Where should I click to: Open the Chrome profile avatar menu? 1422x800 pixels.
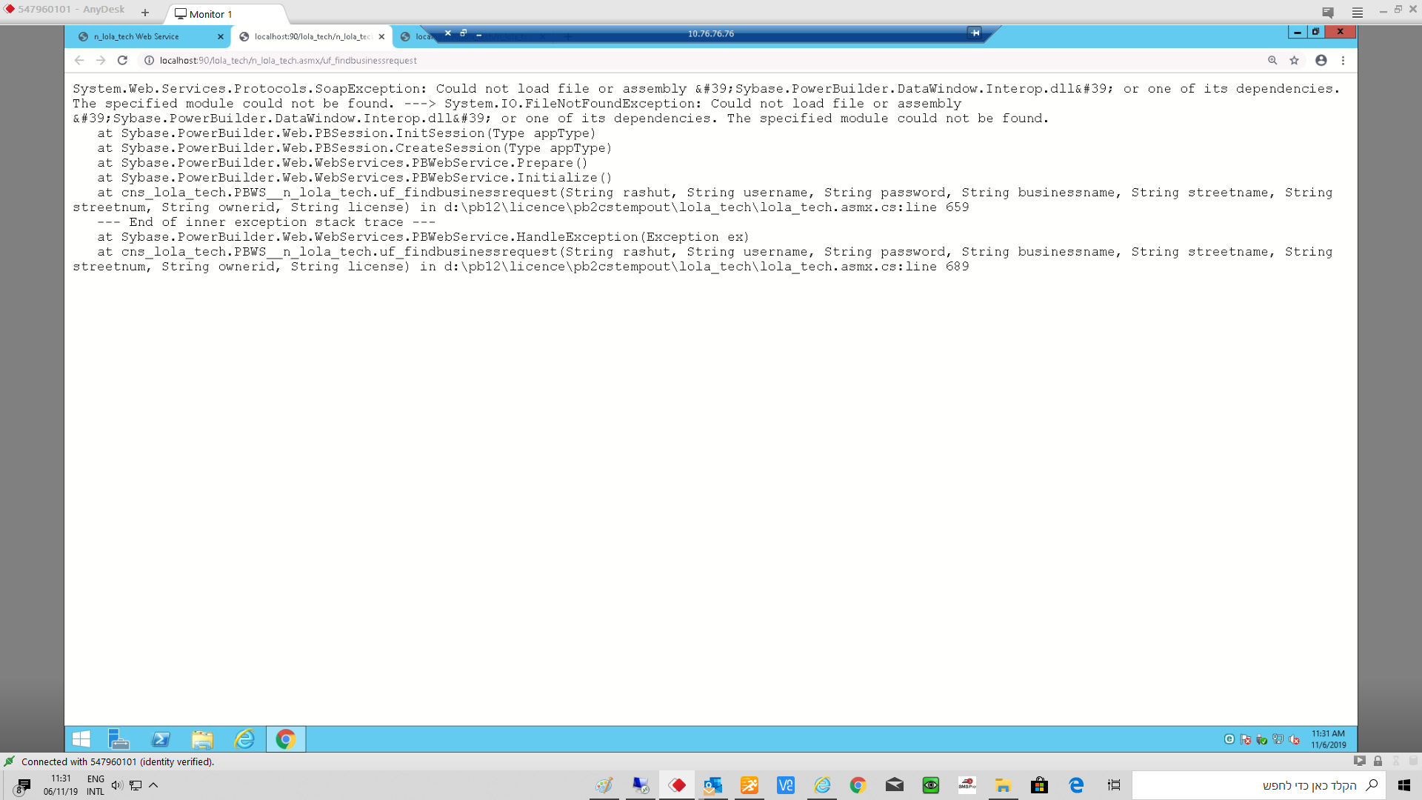[1321, 60]
